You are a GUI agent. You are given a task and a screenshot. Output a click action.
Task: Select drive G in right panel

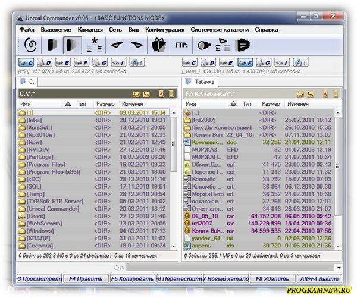[x=264, y=62]
